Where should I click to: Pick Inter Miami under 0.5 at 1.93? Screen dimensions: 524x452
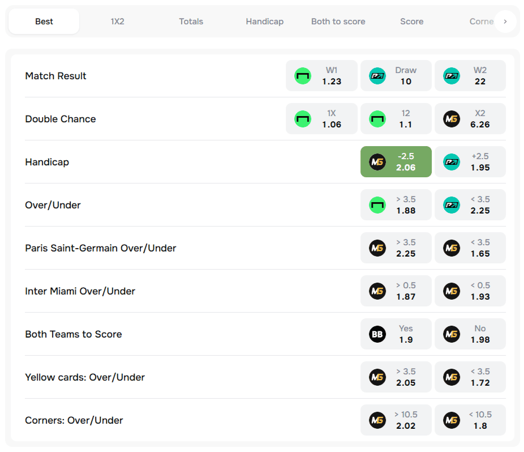pos(470,291)
